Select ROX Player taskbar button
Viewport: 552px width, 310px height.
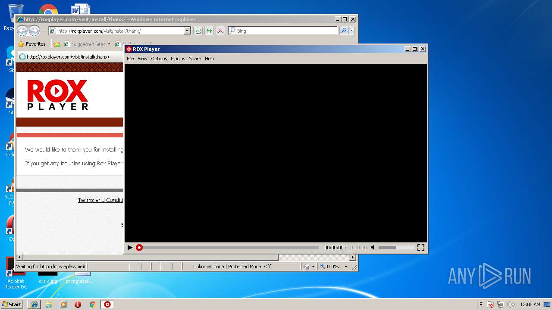(x=107, y=304)
